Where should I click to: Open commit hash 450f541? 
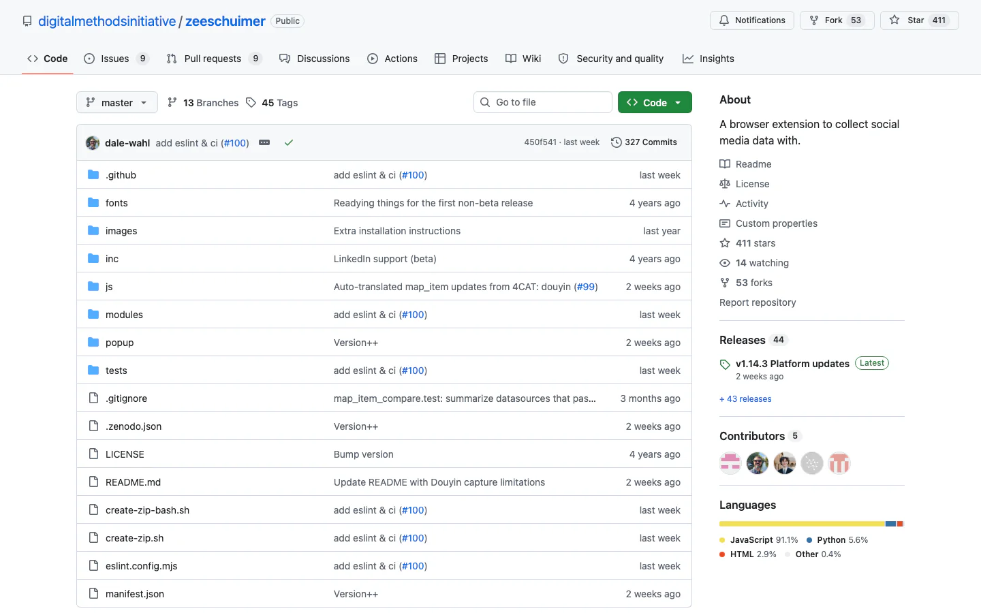[540, 142]
